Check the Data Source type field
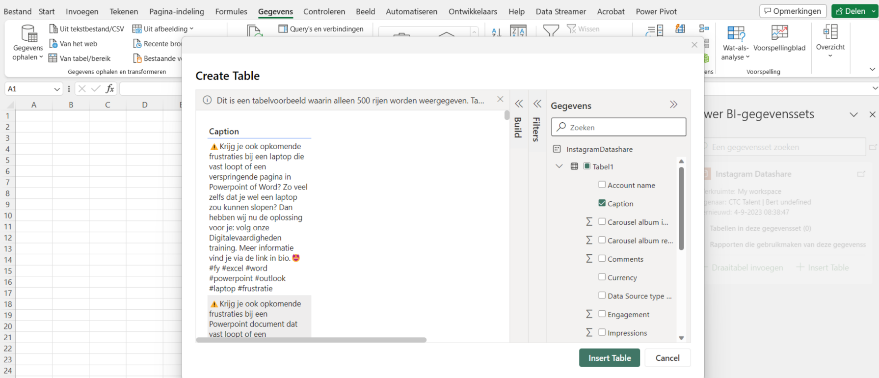879x378 pixels. (x=602, y=295)
